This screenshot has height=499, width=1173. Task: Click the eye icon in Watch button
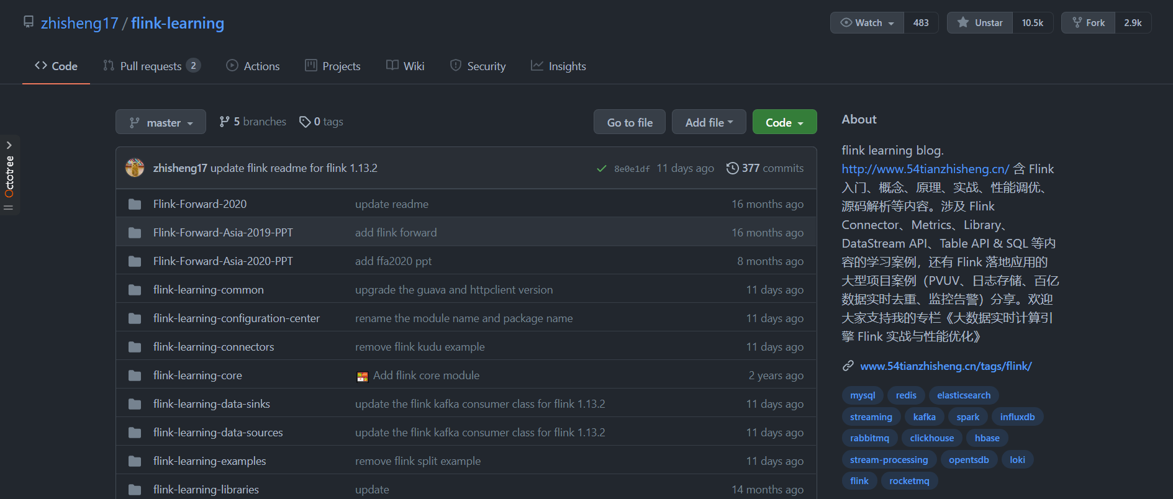tap(846, 22)
